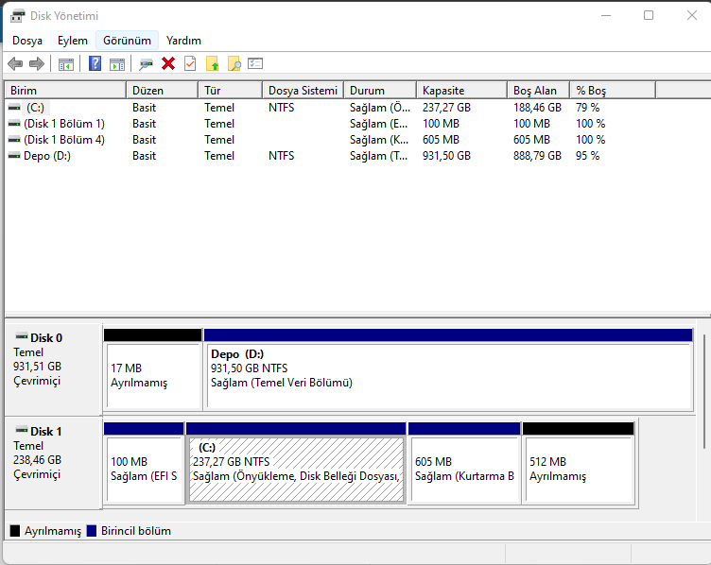Select the Depo (D:) row in volume list
Image resolution: width=711 pixels, height=565 pixels.
[x=47, y=155]
